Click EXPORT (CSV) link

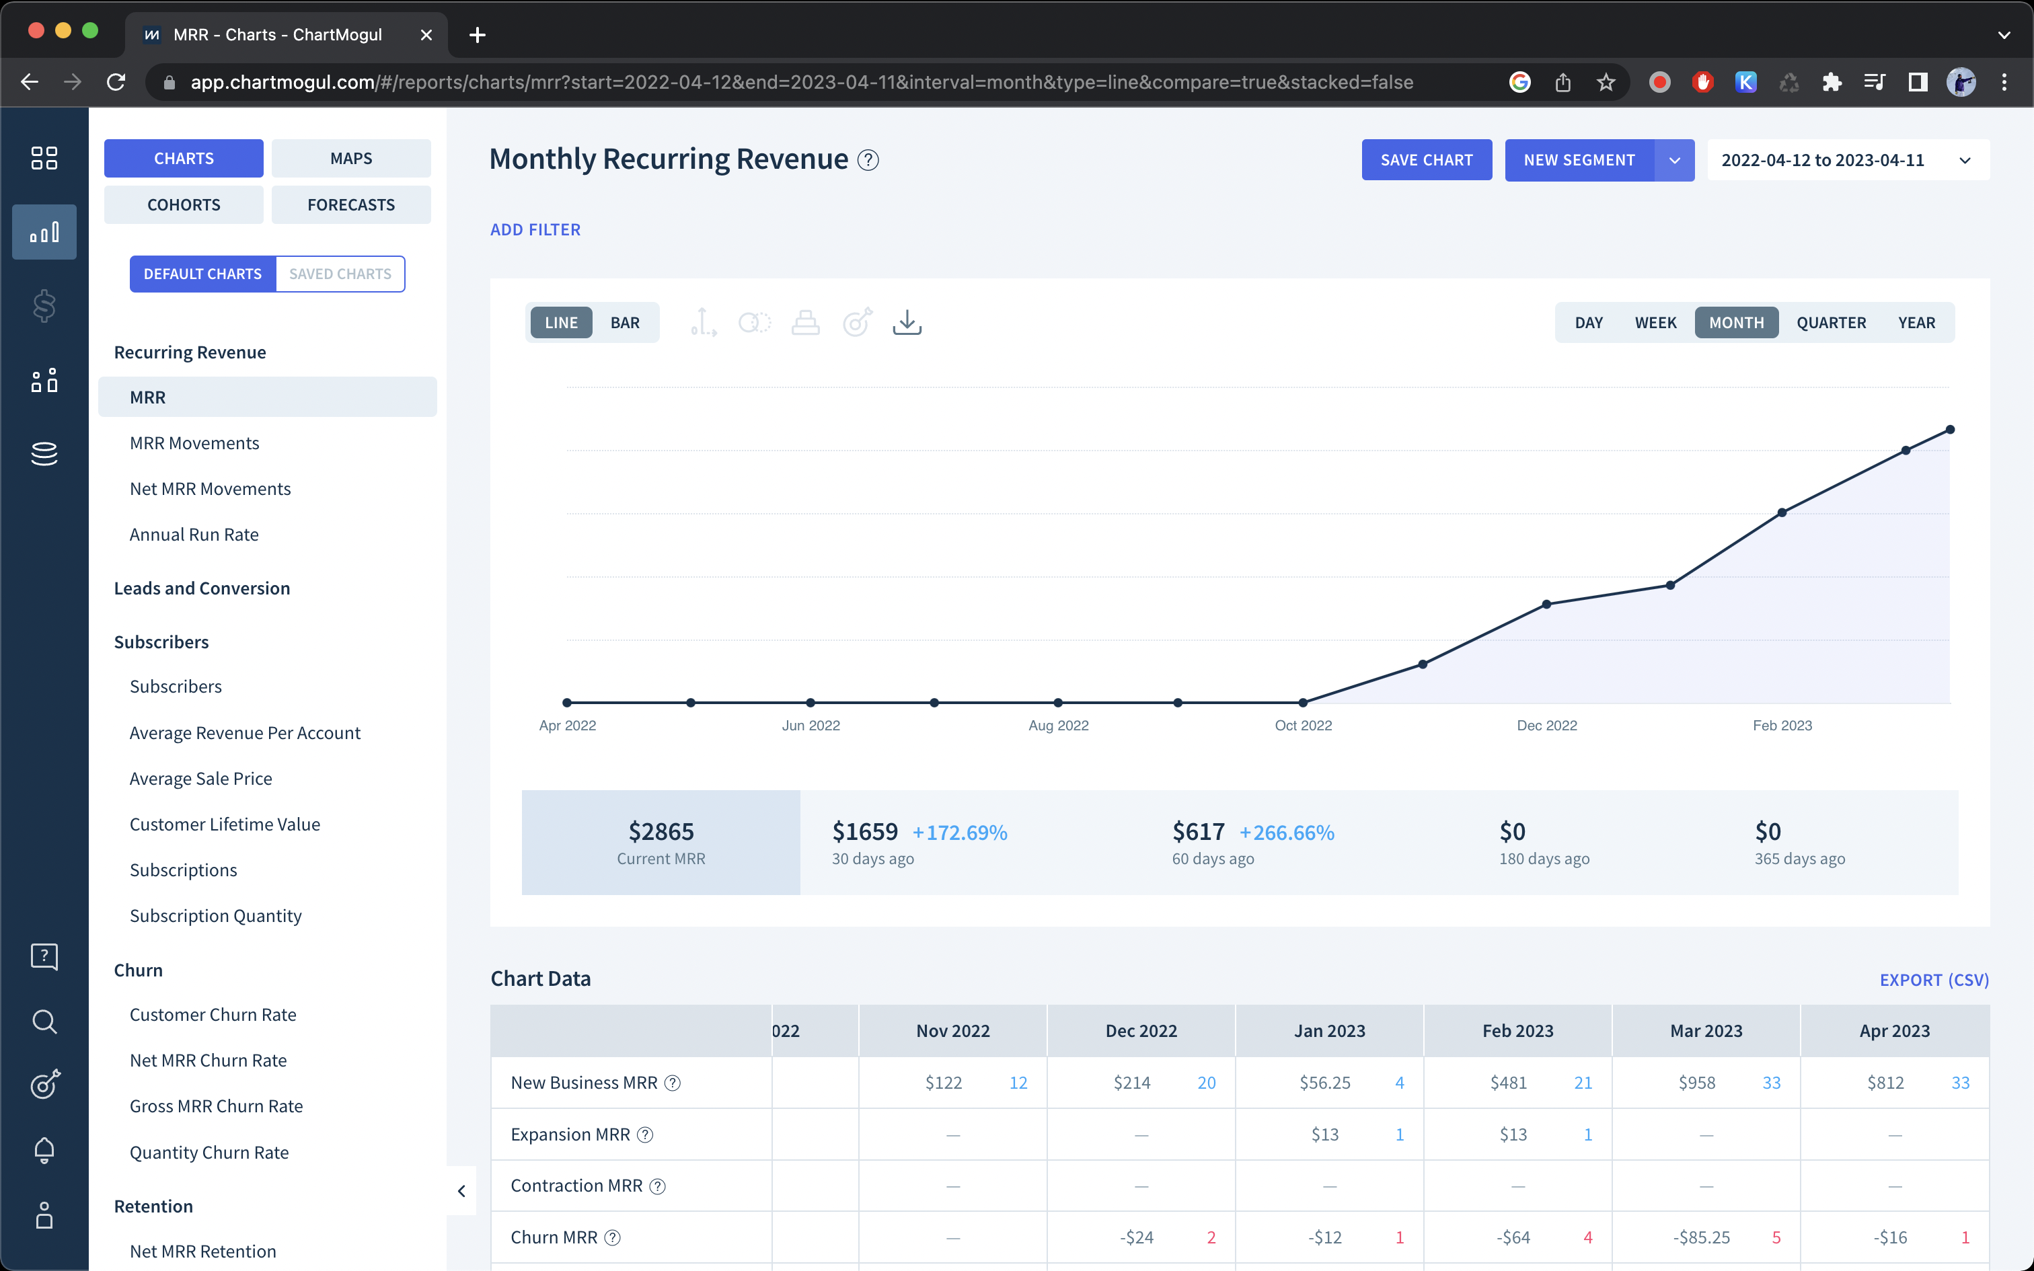coord(1934,979)
